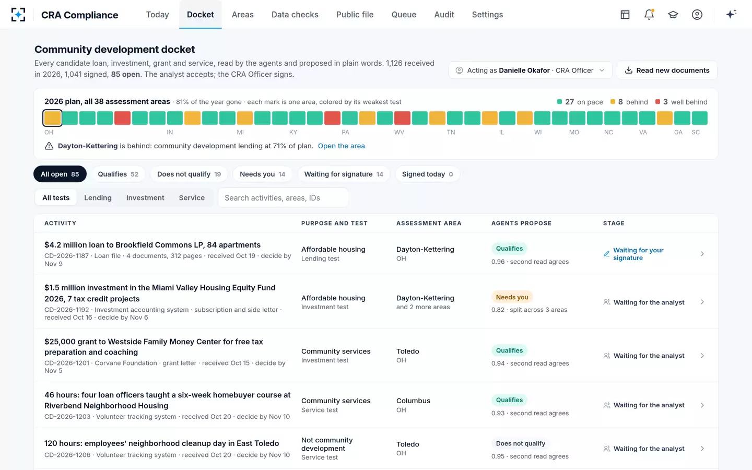Image resolution: width=752 pixels, height=470 pixels.
Task: Click the Waiting for your signature stage
Action: pos(638,254)
